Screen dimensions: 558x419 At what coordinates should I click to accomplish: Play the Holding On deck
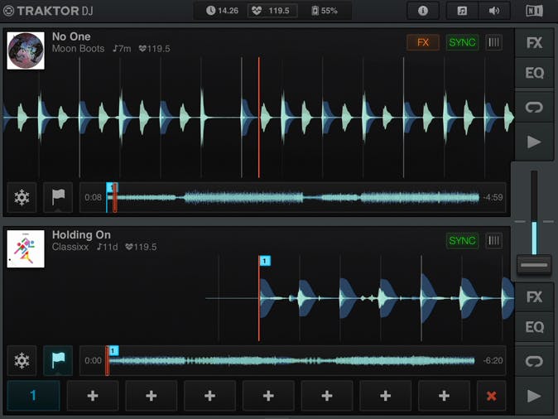(534, 396)
